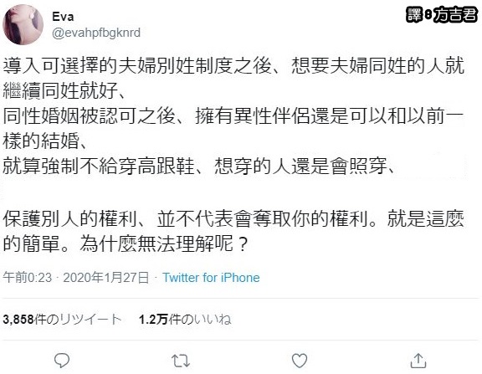This screenshot has width=482, height=374.
Task: View the 1.2万 likes count
Action: tap(185, 320)
